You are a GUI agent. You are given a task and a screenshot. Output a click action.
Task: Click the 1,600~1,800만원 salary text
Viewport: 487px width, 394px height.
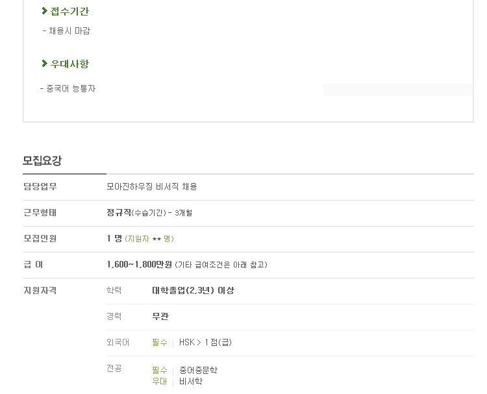pyautogui.click(x=139, y=265)
